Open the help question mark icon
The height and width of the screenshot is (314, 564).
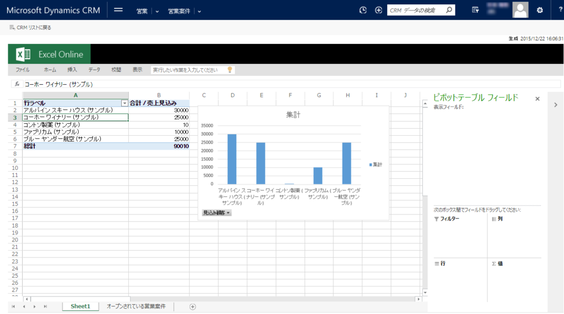click(x=560, y=10)
